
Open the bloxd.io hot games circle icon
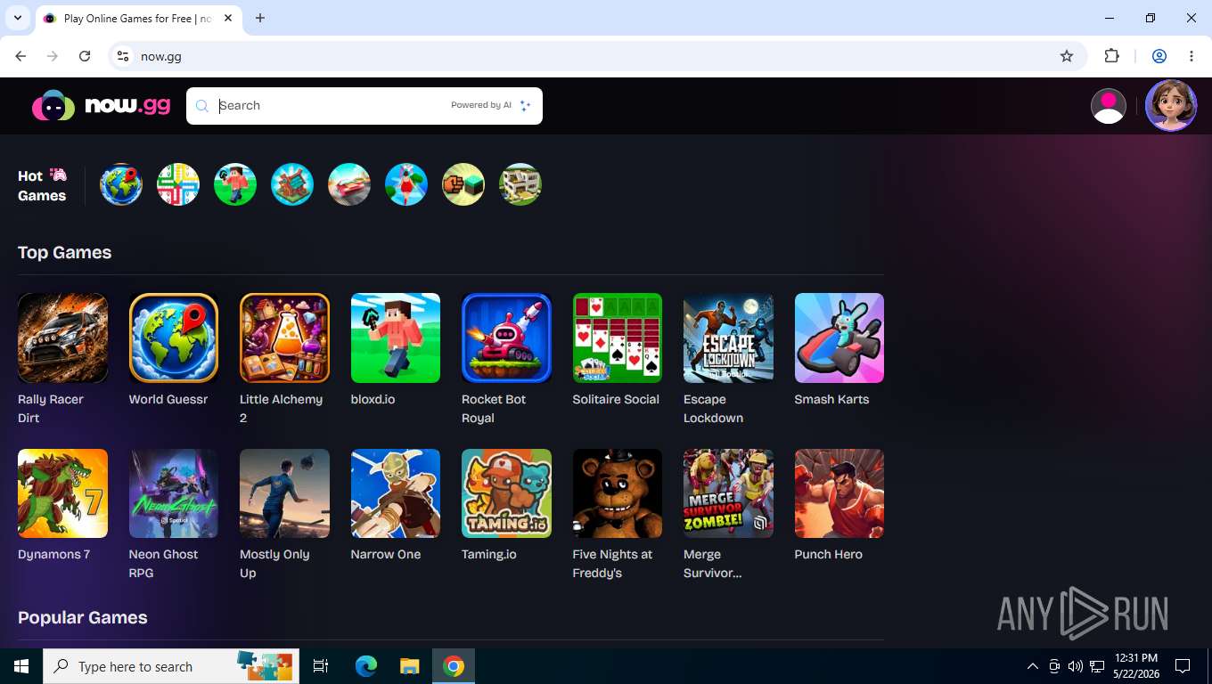tap(235, 184)
